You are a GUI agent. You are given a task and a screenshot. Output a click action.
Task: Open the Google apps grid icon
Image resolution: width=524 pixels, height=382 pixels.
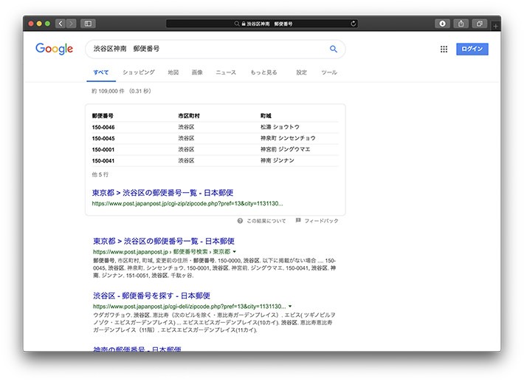click(x=444, y=50)
